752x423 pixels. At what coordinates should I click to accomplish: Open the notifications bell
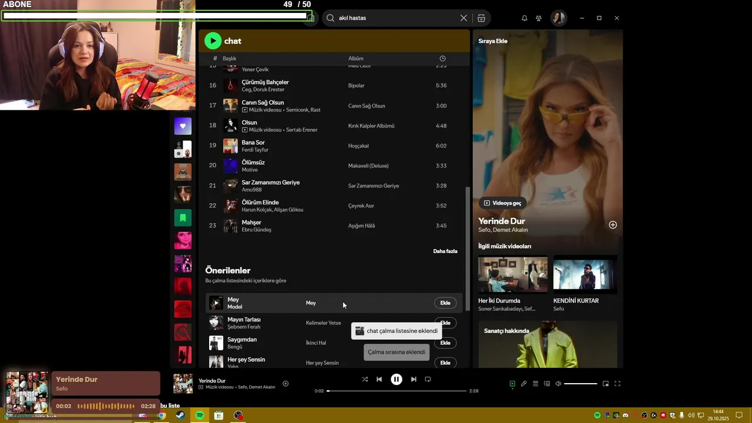point(524,18)
